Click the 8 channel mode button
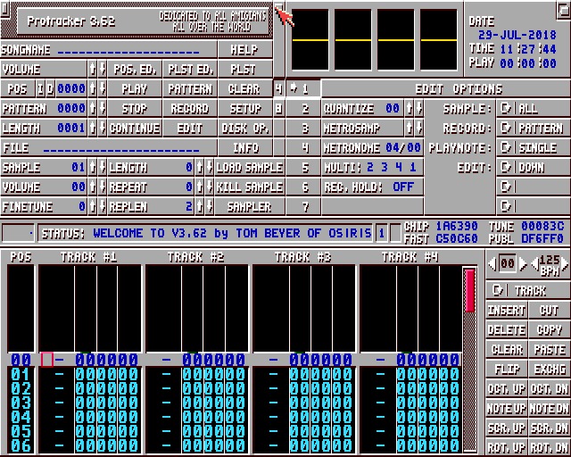The height and width of the screenshot is (457, 571). [x=278, y=109]
